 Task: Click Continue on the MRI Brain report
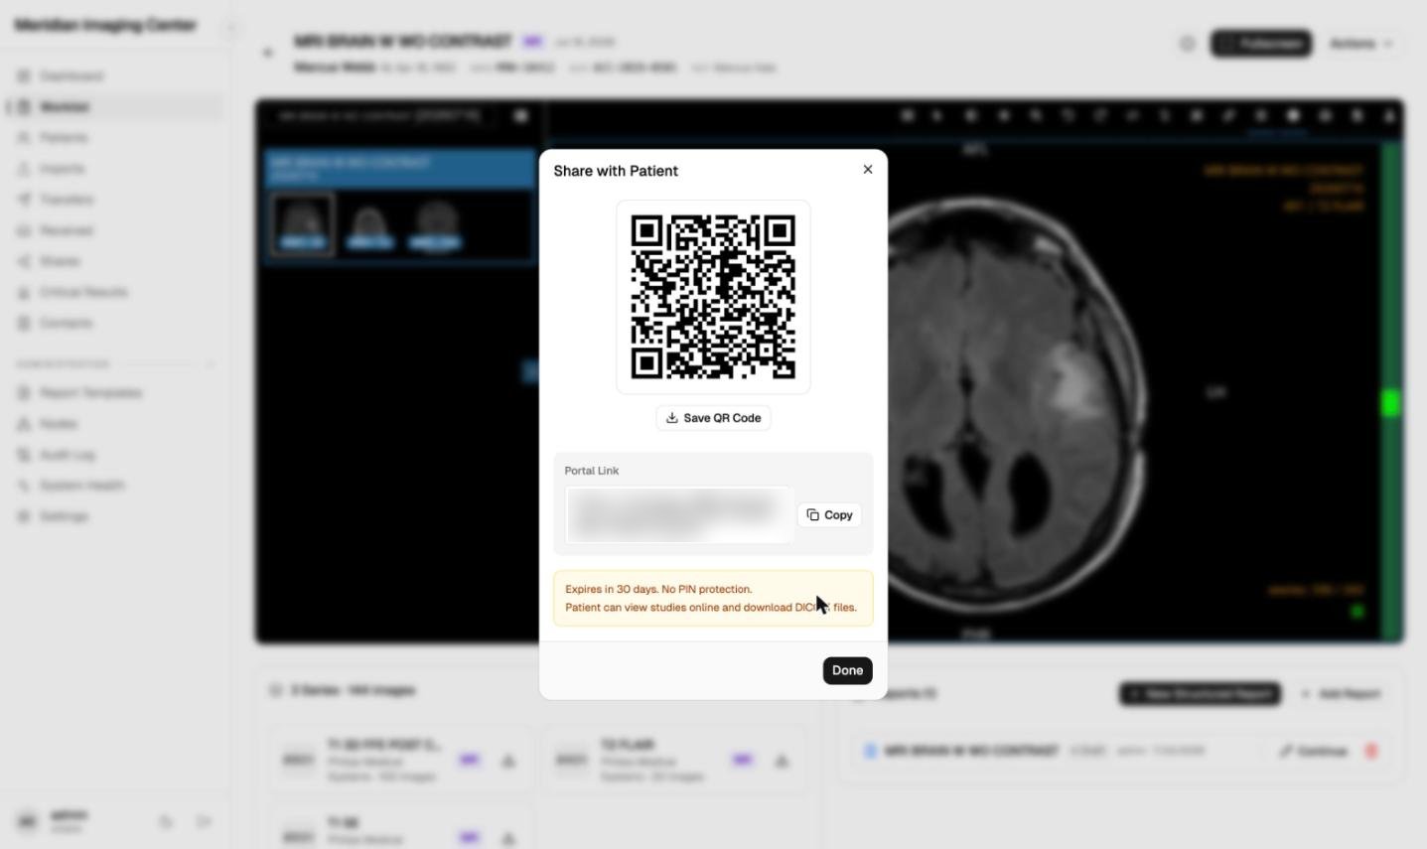(x=1312, y=751)
